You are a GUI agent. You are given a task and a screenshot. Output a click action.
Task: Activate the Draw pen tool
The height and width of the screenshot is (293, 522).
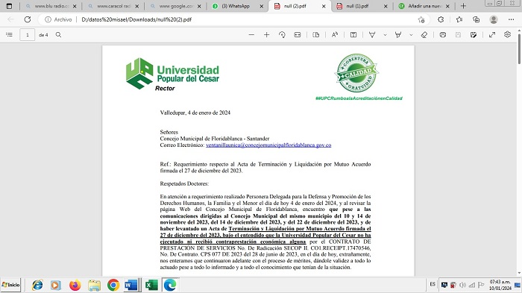click(x=372, y=34)
